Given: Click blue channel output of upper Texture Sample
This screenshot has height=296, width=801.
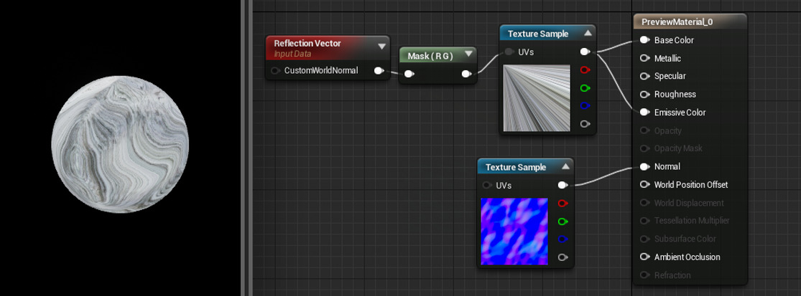Looking at the screenshot, I should pyautogui.click(x=585, y=106).
